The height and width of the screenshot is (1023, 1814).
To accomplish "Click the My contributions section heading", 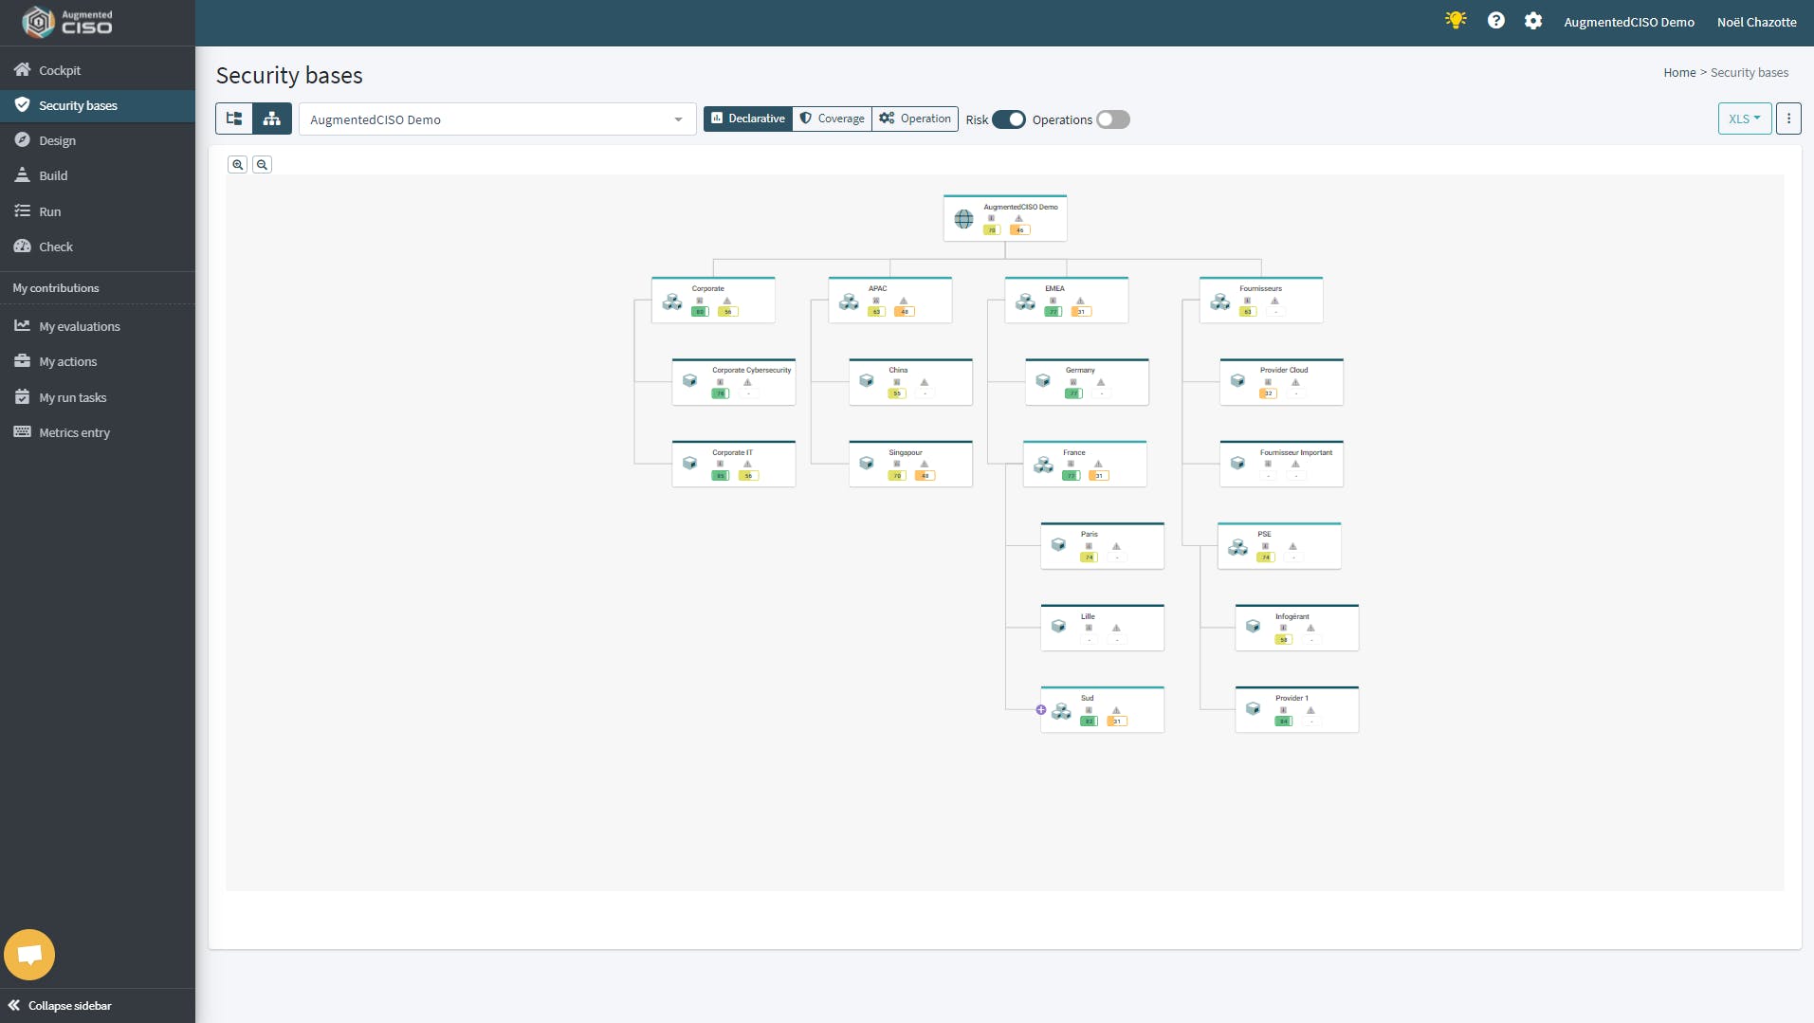I will [56, 288].
